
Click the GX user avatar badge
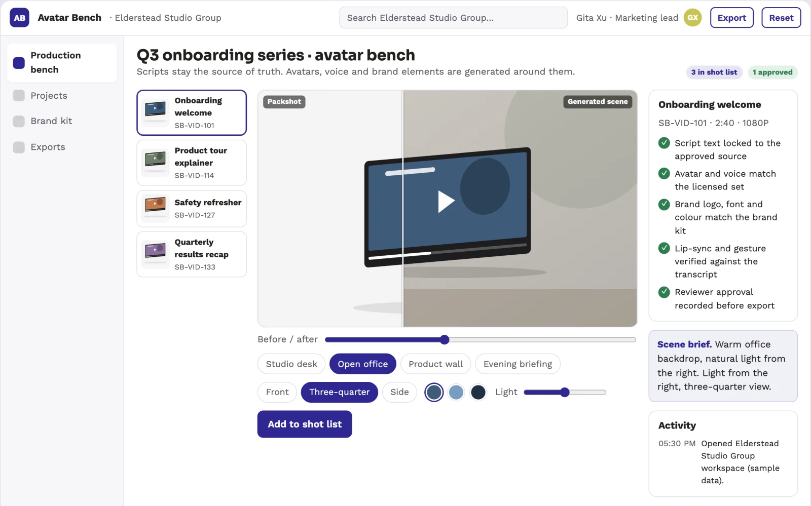[693, 18]
